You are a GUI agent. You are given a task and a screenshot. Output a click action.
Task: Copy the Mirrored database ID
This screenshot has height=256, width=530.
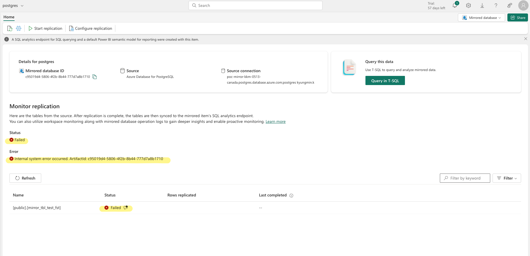pyautogui.click(x=94, y=77)
